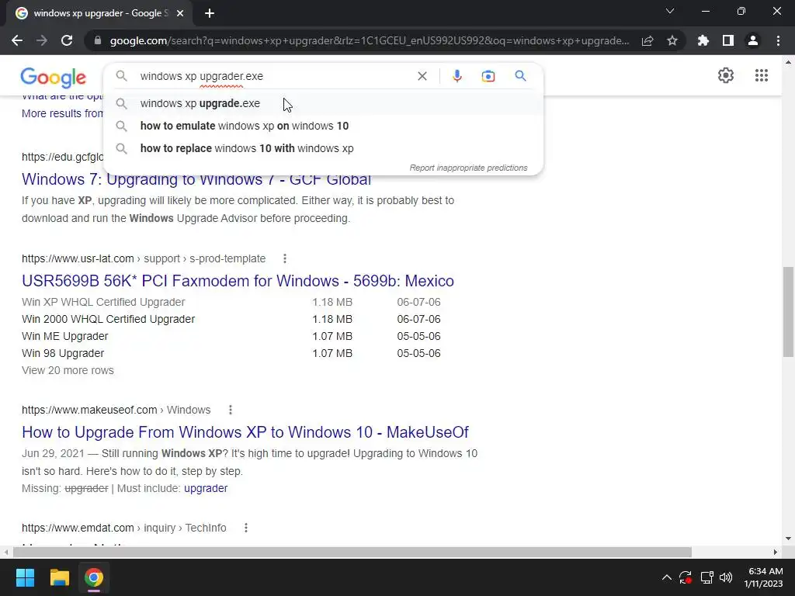The width and height of the screenshot is (795, 596).
Task: Open Windows Start menu
Action: point(25,577)
